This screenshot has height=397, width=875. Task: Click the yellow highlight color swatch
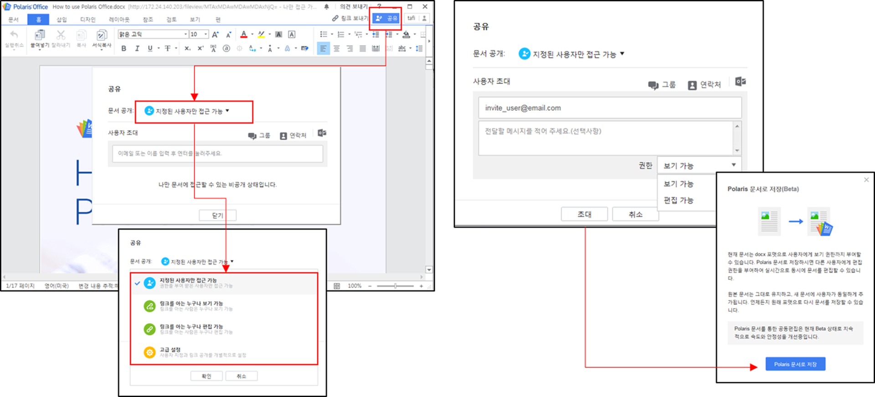[x=261, y=34]
